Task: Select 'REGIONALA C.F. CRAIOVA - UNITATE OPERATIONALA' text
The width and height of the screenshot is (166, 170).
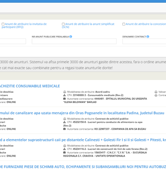Action: (94, 156)
